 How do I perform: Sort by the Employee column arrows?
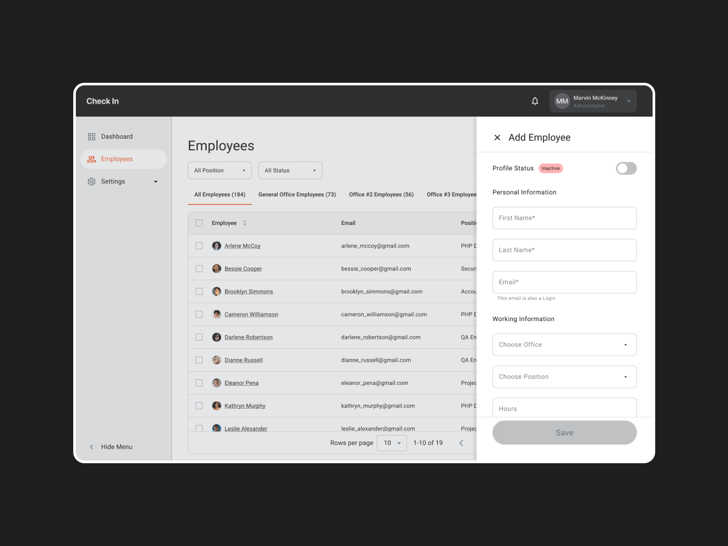point(245,223)
